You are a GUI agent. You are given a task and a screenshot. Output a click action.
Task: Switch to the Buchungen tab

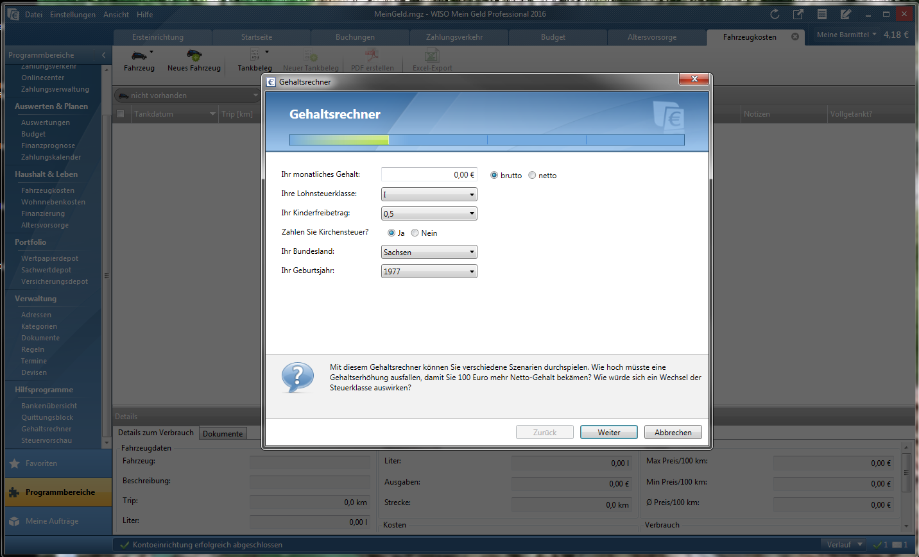pyautogui.click(x=355, y=37)
